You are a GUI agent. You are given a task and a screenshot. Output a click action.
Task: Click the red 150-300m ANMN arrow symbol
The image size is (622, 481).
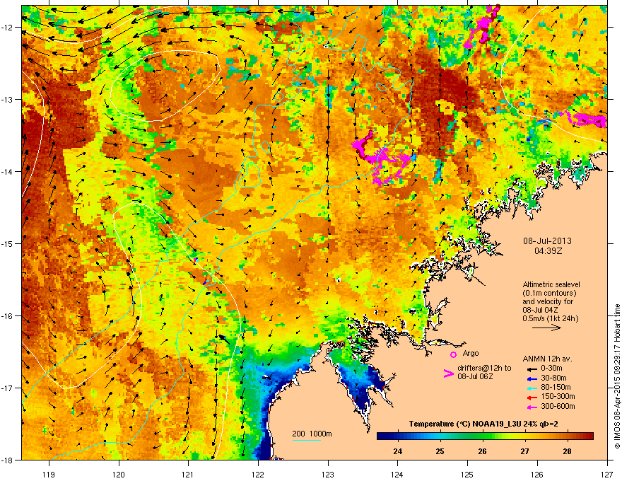click(x=532, y=398)
